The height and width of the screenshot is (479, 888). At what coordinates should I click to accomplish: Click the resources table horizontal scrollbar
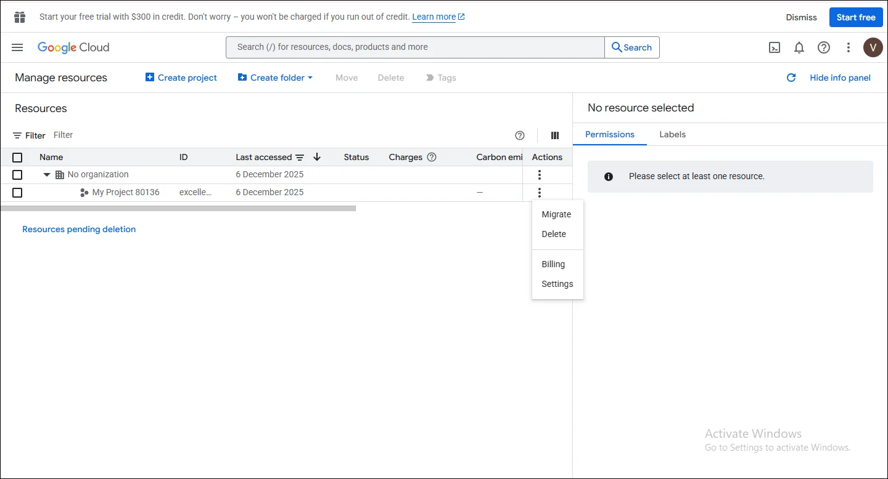(178, 208)
